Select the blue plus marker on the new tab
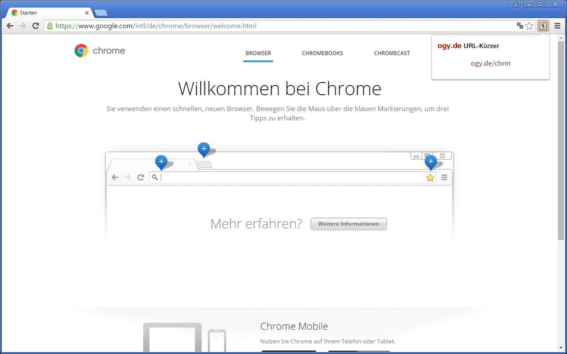The width and height of the screenshot is (567, 354). pos(204,150)
